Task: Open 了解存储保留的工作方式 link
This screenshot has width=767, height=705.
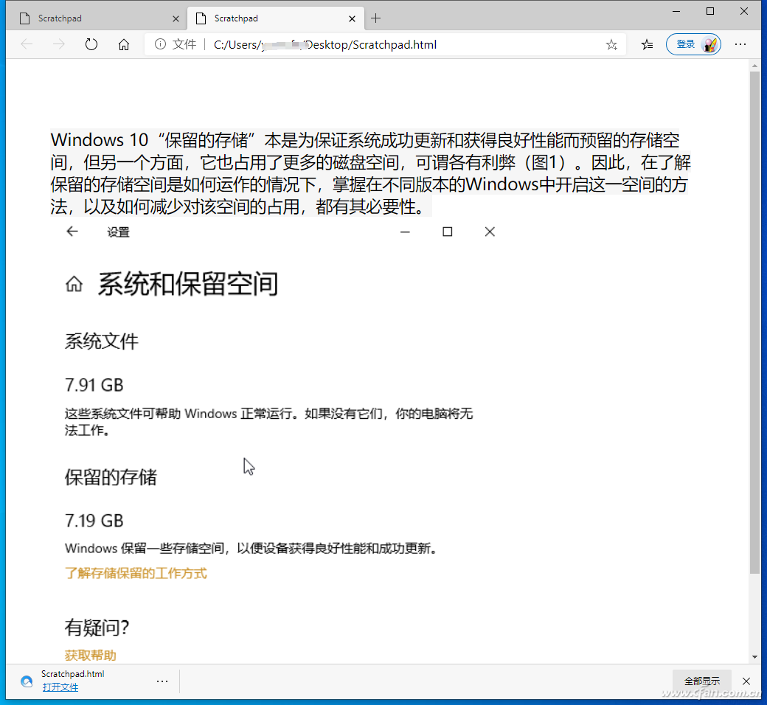Action: pos(136,573)
